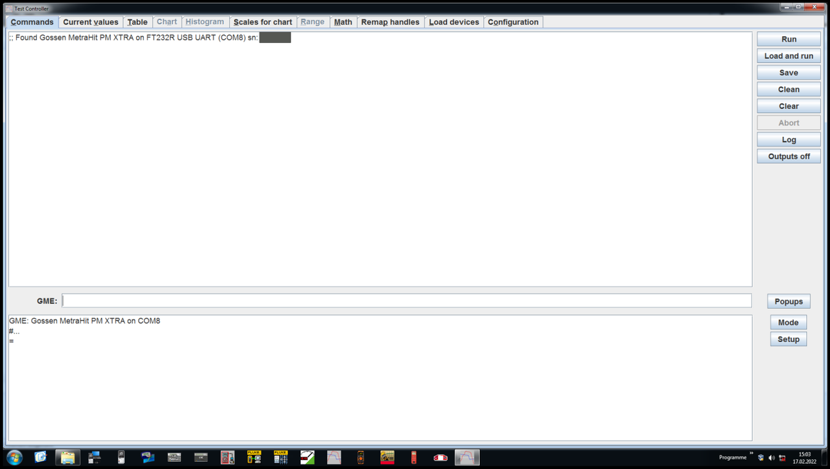Open the green and white gauge taskbar icon
This screenshot has height=469, width=830.
point(307,458)
